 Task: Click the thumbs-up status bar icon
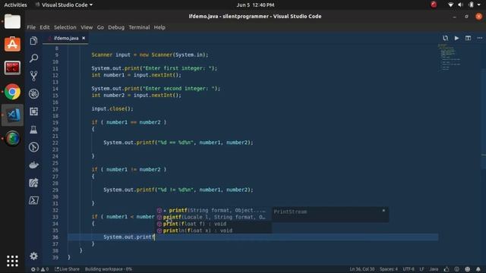[x=447, y=269]
